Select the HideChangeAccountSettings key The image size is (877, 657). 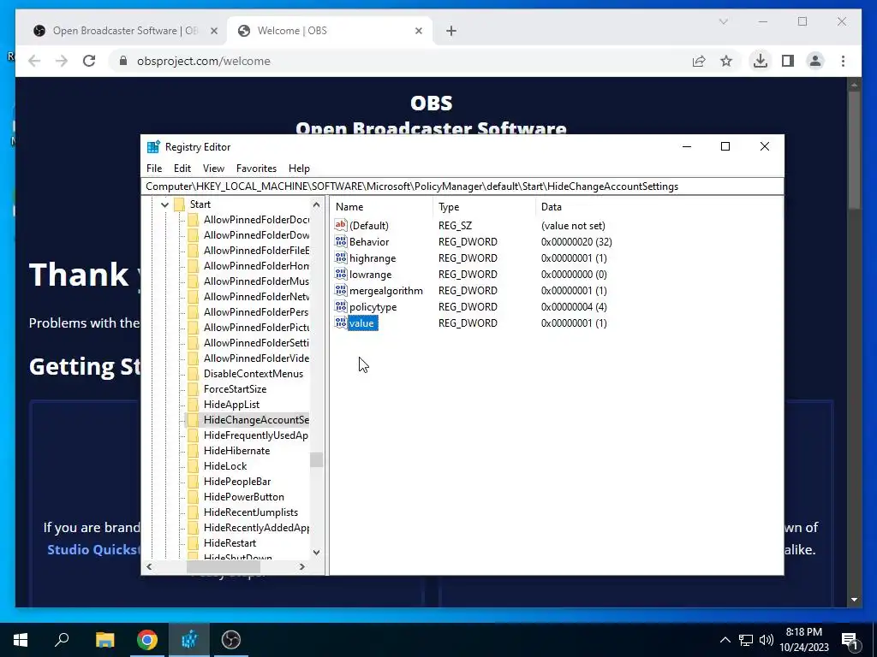[x=256, y=419]
